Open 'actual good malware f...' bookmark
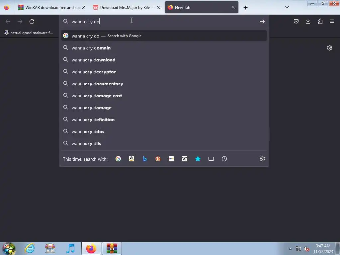 pyautogui.click(x=29, y=33)
